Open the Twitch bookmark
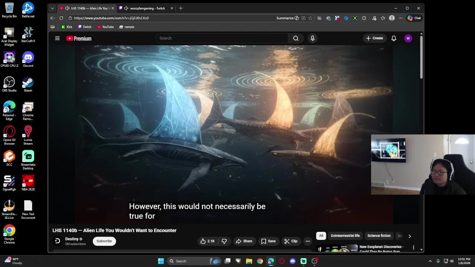 [85, 27]
